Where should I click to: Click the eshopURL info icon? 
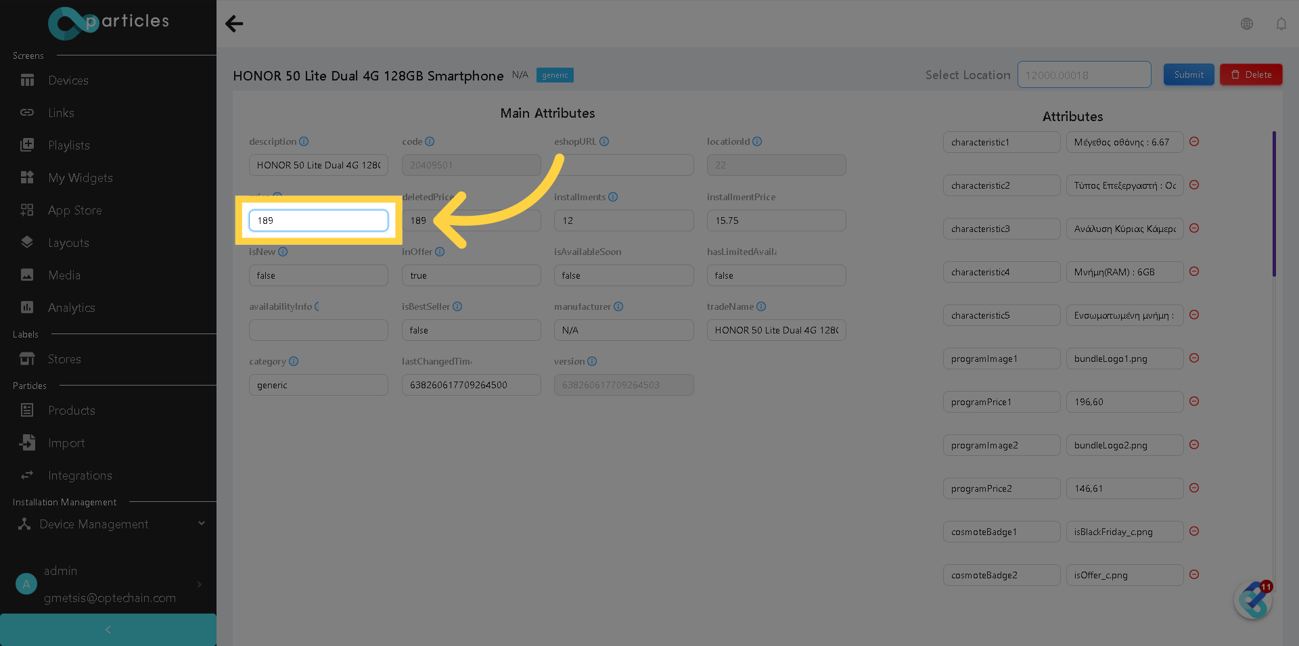[x=604, y=141]
